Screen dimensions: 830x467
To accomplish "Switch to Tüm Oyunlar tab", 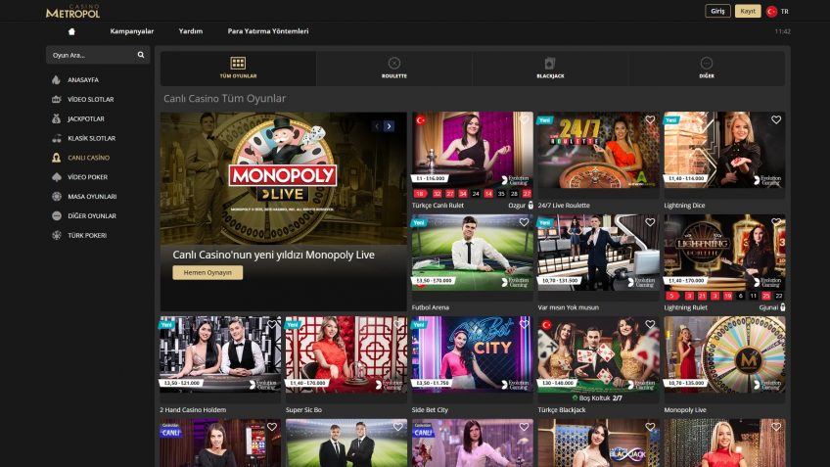I will click(x=238, y=69).
